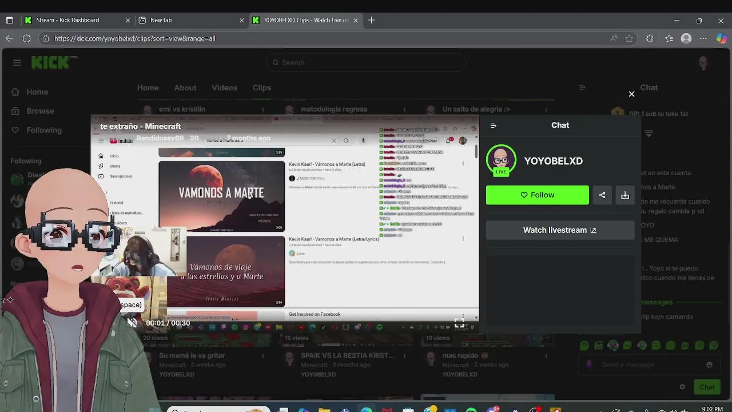Open the emoji picker in the chat input

[x=710, y=365]
